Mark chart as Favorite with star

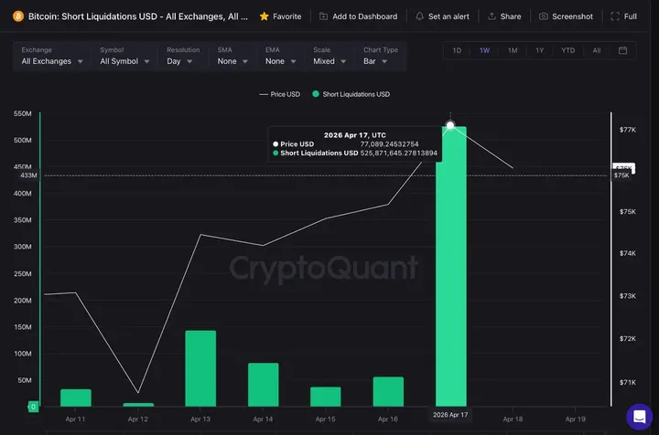point(280,16)
